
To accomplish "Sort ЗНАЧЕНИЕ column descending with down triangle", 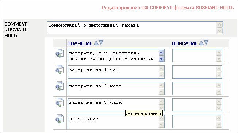I will [x=101, y=42].
